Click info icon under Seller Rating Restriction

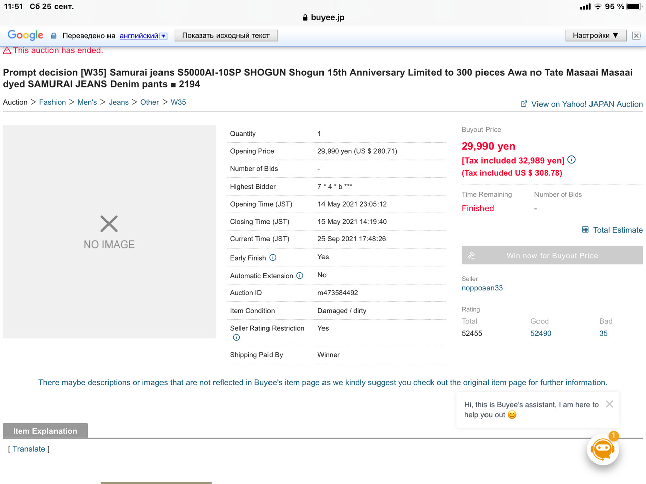[236, 338]
